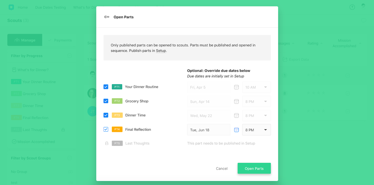Click the Fri, Apr 5 date field
Image resolution: width=374 pixels, height=185 pixels.
(x=209, y=87)
